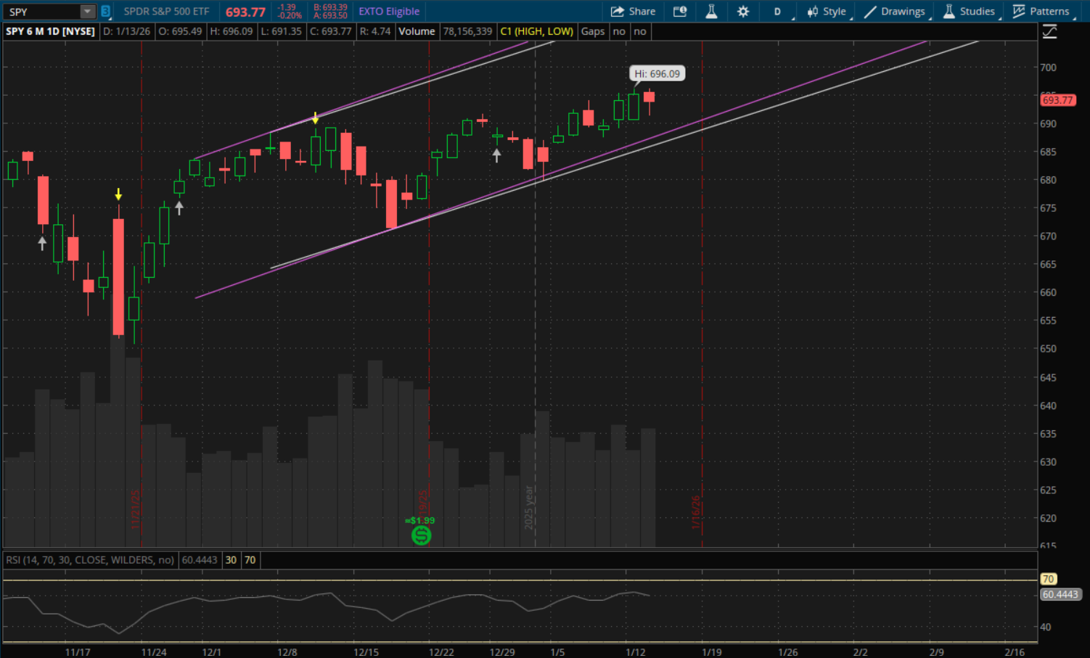Click inside the SPY symbol input field
Screen dimensions: 1090x658
pyautogui.click(x=42, y=12)
